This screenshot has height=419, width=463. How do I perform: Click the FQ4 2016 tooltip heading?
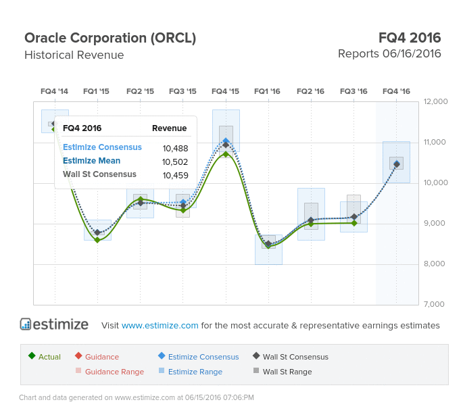[x=82, y=128]
